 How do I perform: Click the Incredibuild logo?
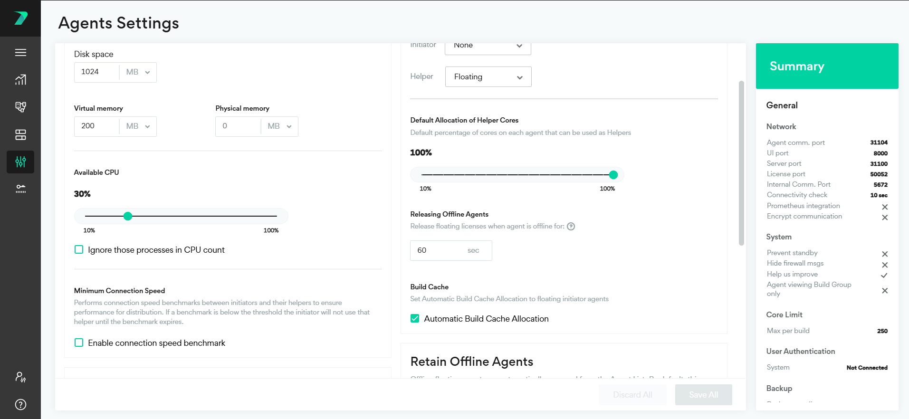pos(20,18)
